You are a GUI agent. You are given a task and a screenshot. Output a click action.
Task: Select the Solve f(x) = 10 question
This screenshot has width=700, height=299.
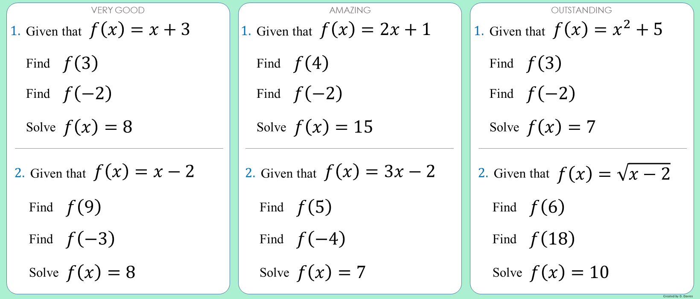coord(551,273)
